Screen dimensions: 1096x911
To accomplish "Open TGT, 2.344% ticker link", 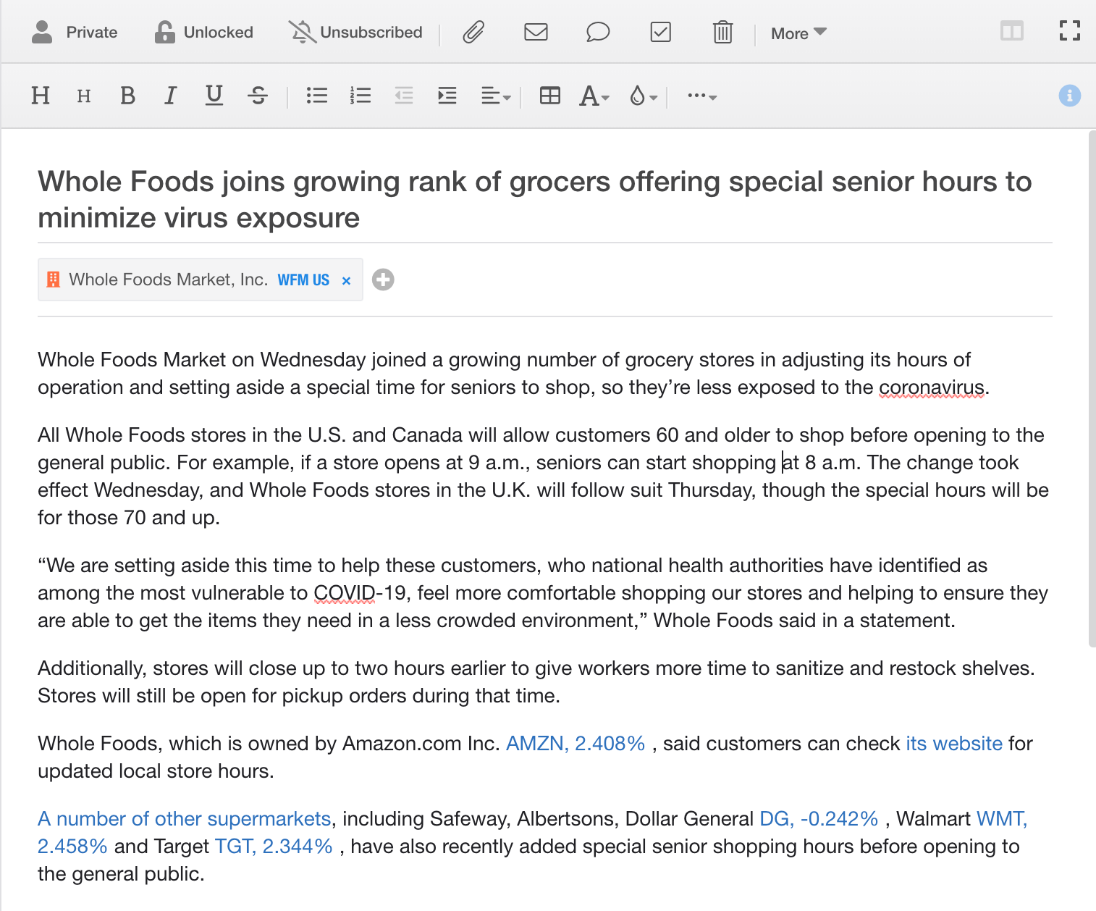I will (x=274, y=847).
